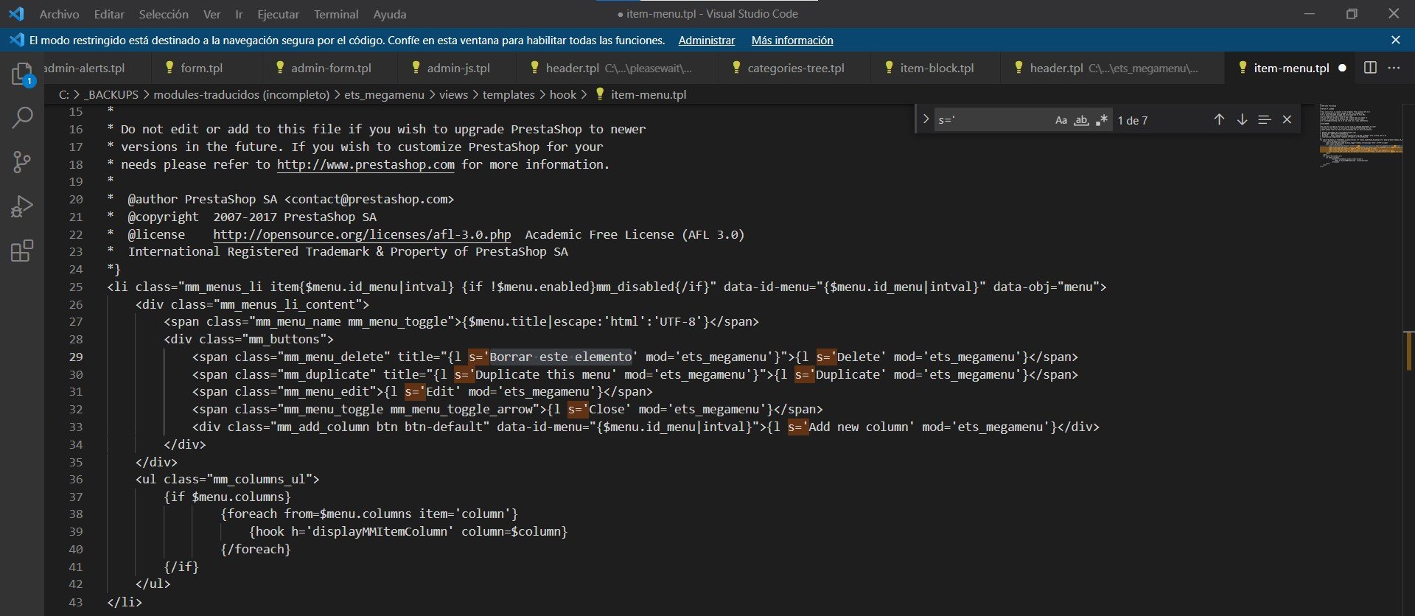Toggle regular expression search option
Image resolution: width=1415 pixels, height=616 pixels.
[1102, 120]
